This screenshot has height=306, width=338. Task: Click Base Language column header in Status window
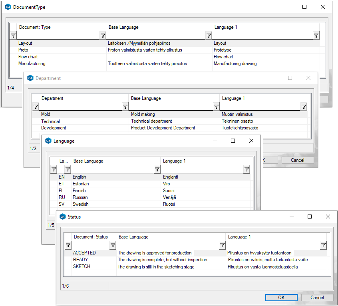tap(171, 237)
